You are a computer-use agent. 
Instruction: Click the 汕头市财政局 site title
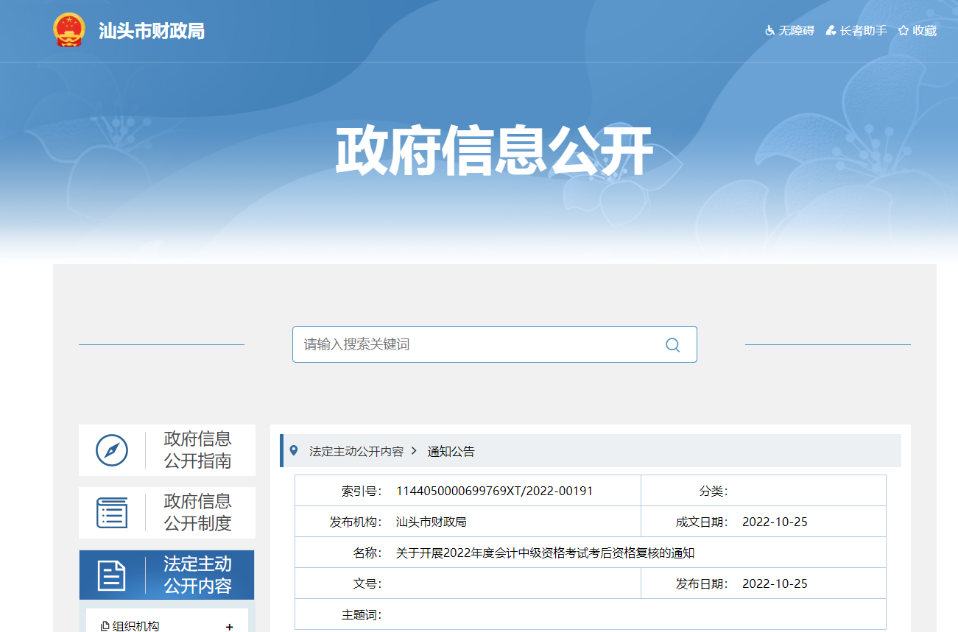pyautogui.click(x=149, y=31)
